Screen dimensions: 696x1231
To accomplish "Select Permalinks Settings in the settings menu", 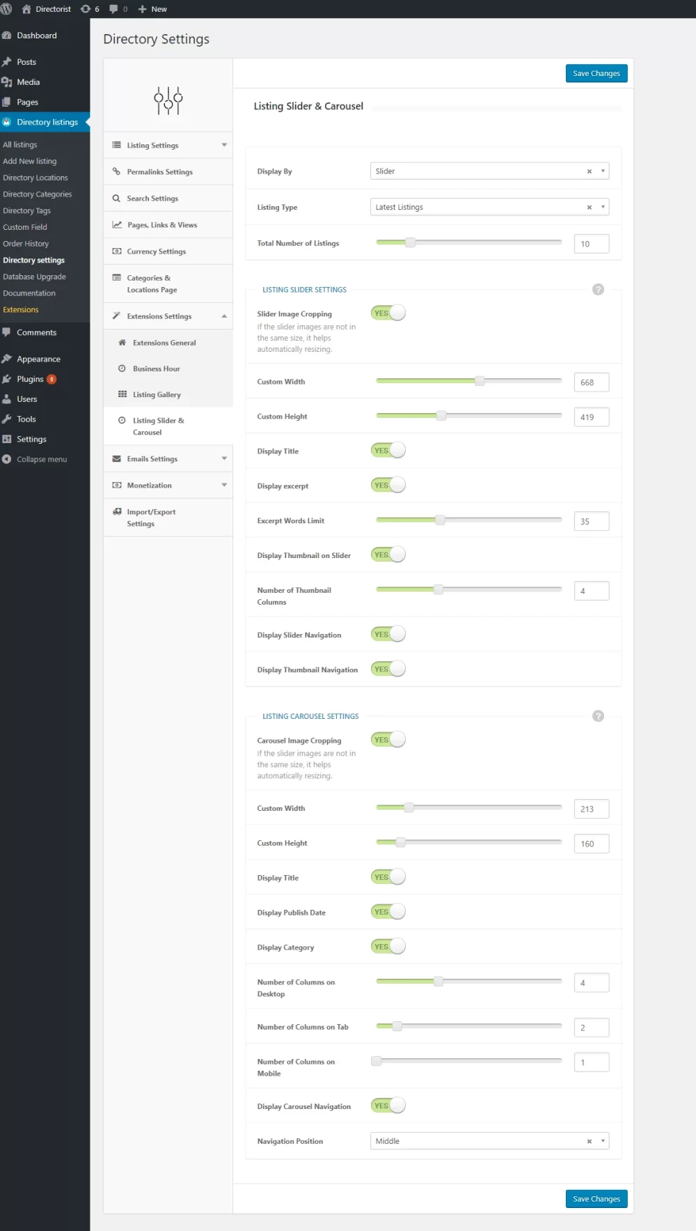I will (159, 172).
